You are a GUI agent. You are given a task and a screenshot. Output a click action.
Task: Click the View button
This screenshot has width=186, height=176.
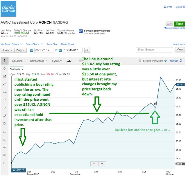180,50
